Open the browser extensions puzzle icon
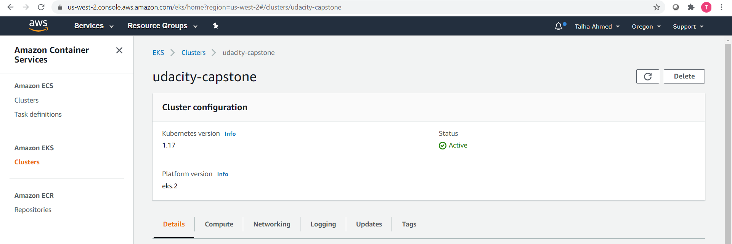Screen dimensions: 732x244 pos(691,7)
